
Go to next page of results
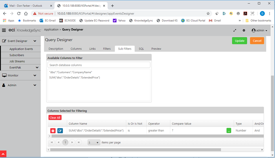click(x=72, y=142)
